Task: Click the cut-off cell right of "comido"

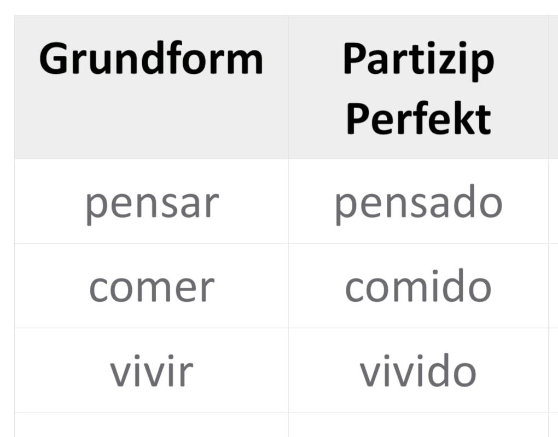Action: (553, 287)
